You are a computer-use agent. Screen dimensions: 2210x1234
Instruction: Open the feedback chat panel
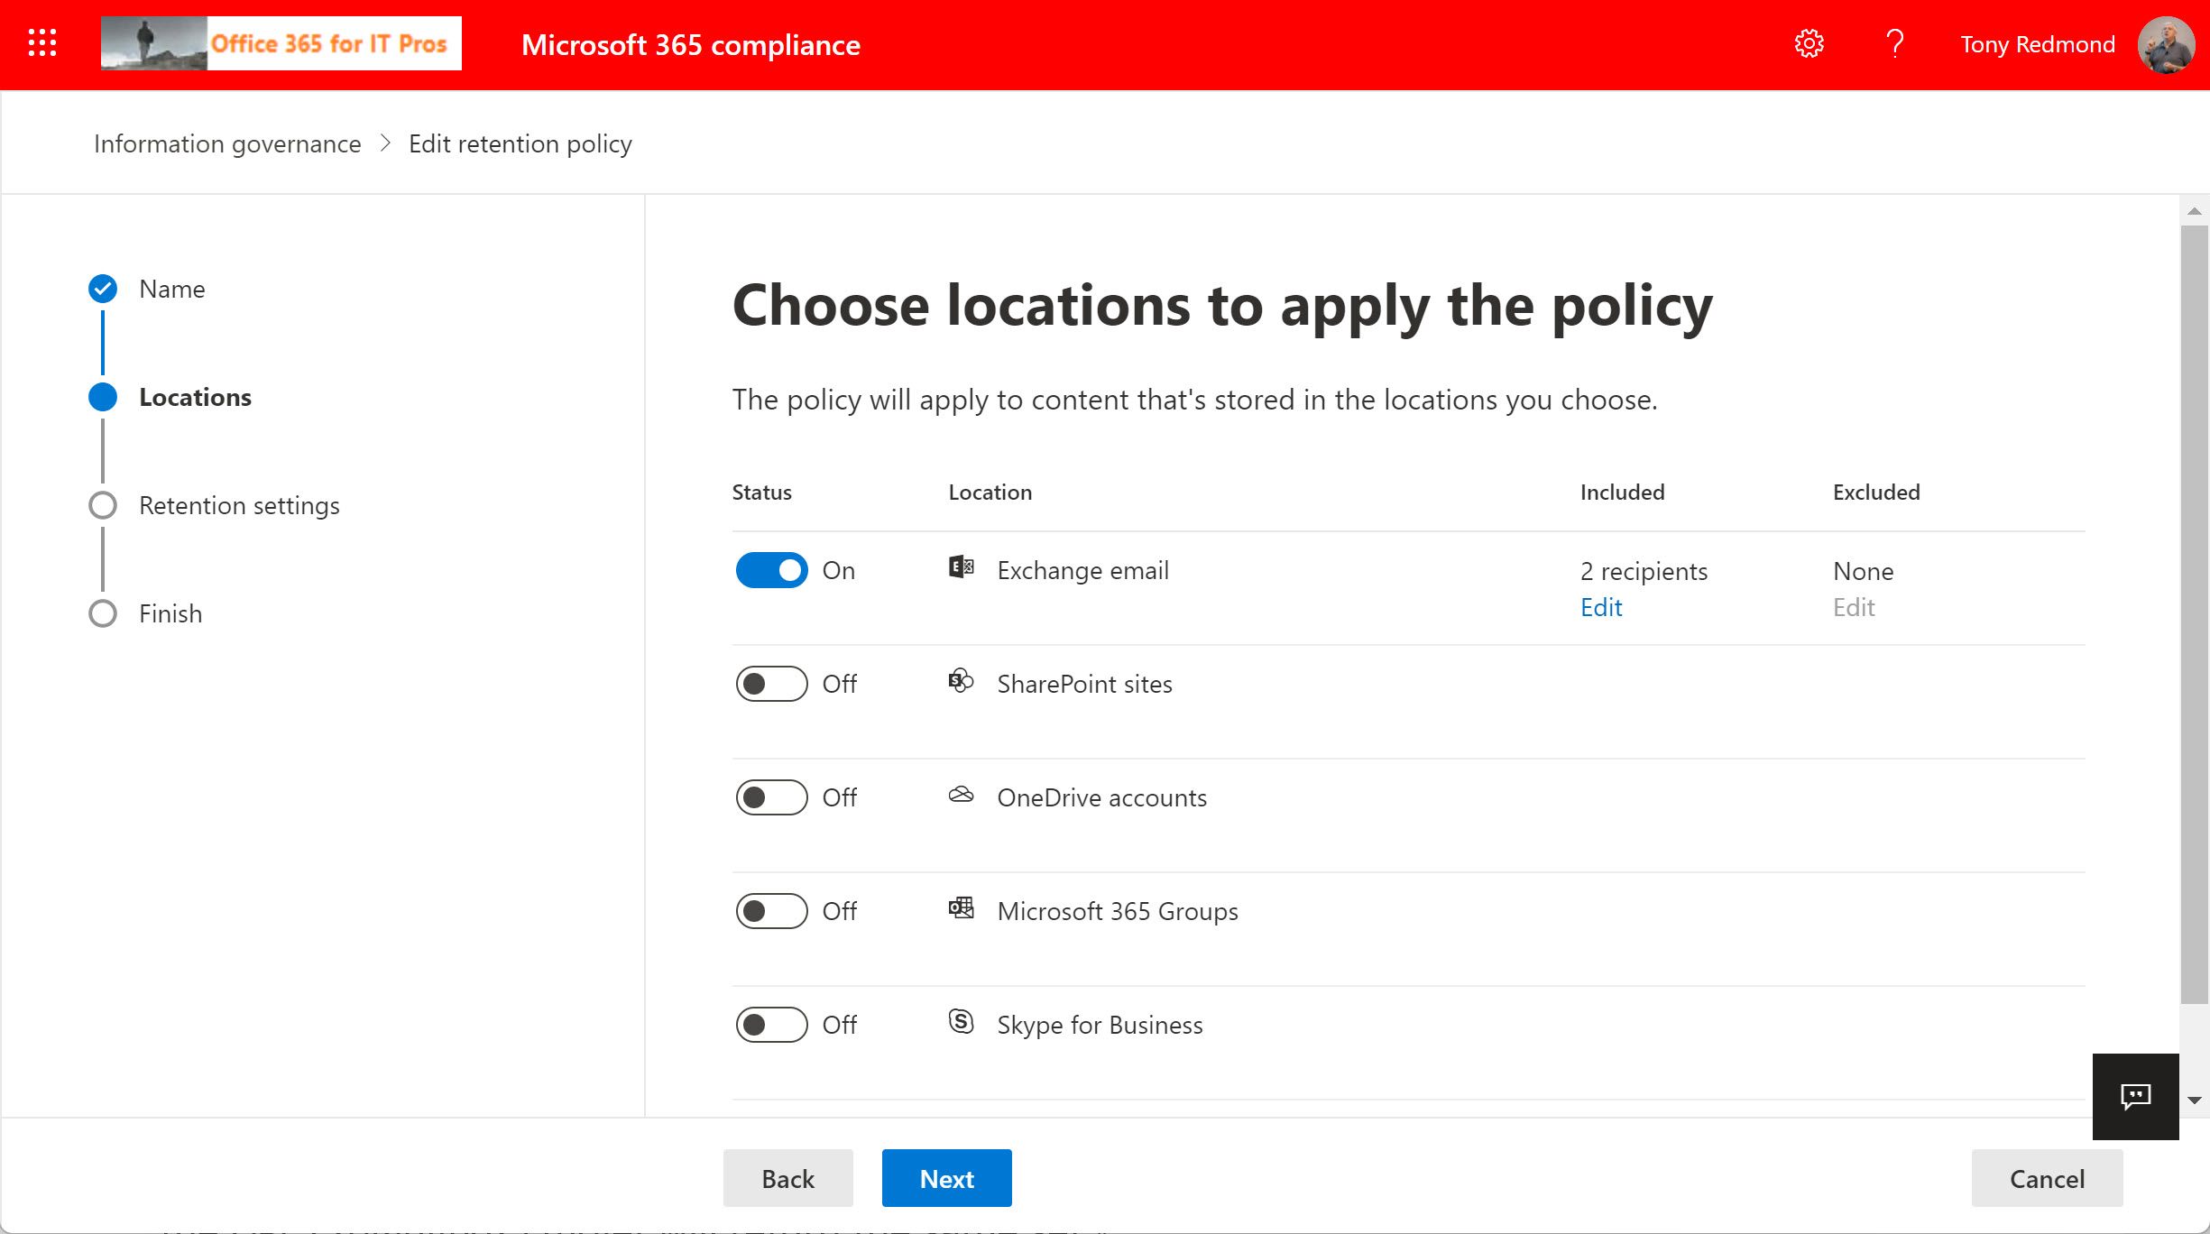[2135, 1097]
